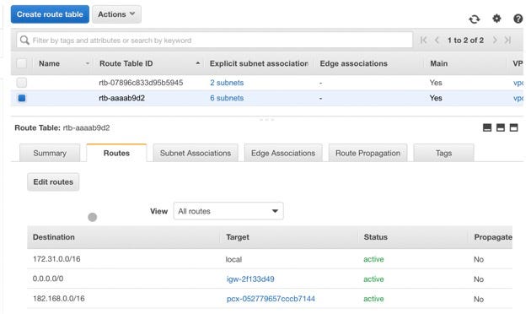Open the settings gear icon

pos(496,19)
